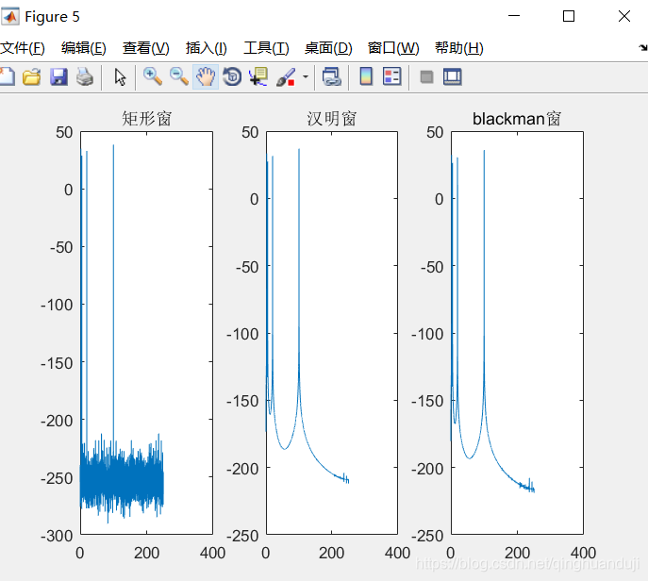Enable the Data Cursor tool
Viewport: 648px width, 581px height.
tap(258, 76)
